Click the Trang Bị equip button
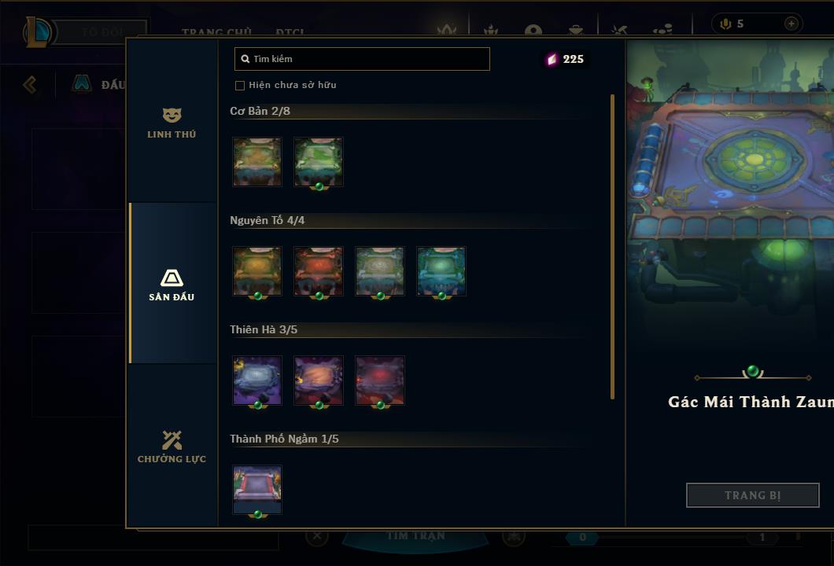This screenshot has width=834, height=566. (x=753, y=495)
